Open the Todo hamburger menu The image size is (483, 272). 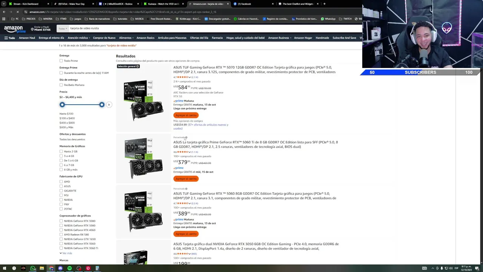9,38
